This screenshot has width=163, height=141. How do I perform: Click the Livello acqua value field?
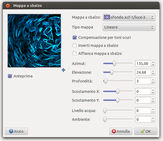143,111
